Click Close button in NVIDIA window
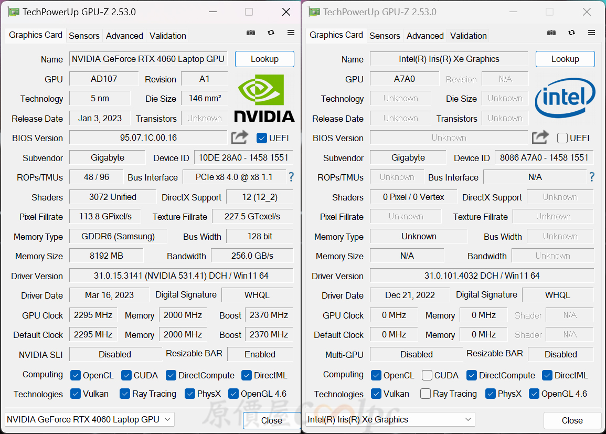This screenshot has width=606, height=434. [272, 420]
